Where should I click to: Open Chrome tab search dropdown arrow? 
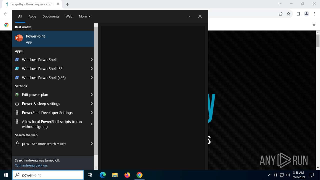tap(280, 3)
